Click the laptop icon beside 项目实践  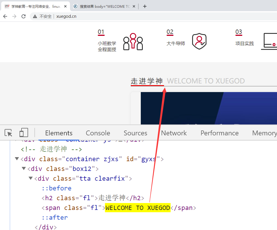tap(269, 41)
